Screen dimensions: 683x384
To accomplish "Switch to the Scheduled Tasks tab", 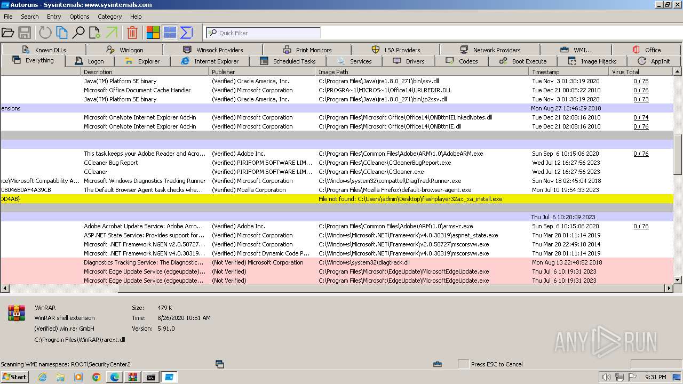I will pyautogui.click(x=288, y=61).
